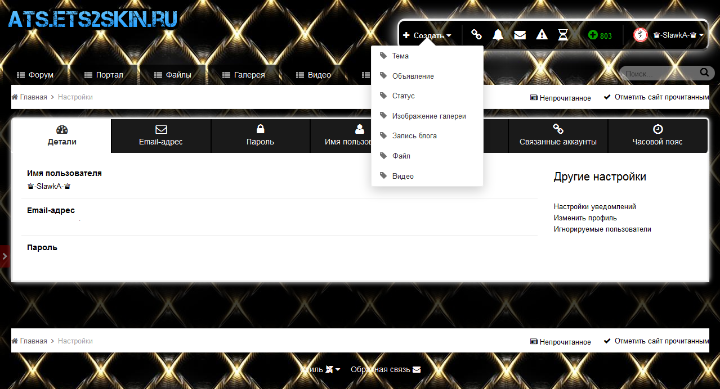The width and height of the screenshot is (720, 389).
Task: Select Изображение галереи menu entry
Action: point(429,116)
